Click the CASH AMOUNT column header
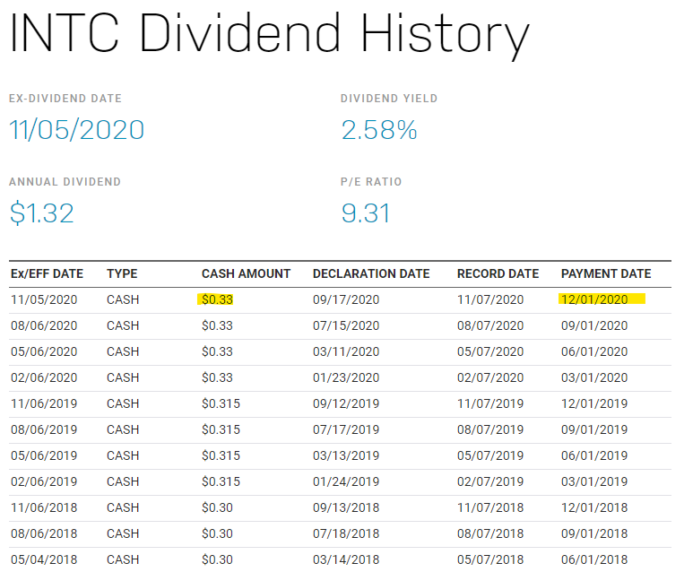This screenshot has width=693, height=572. pyautogui.click(x=247, y=273)
